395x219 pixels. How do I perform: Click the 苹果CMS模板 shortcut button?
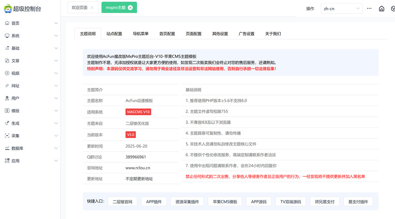[225, 202]
